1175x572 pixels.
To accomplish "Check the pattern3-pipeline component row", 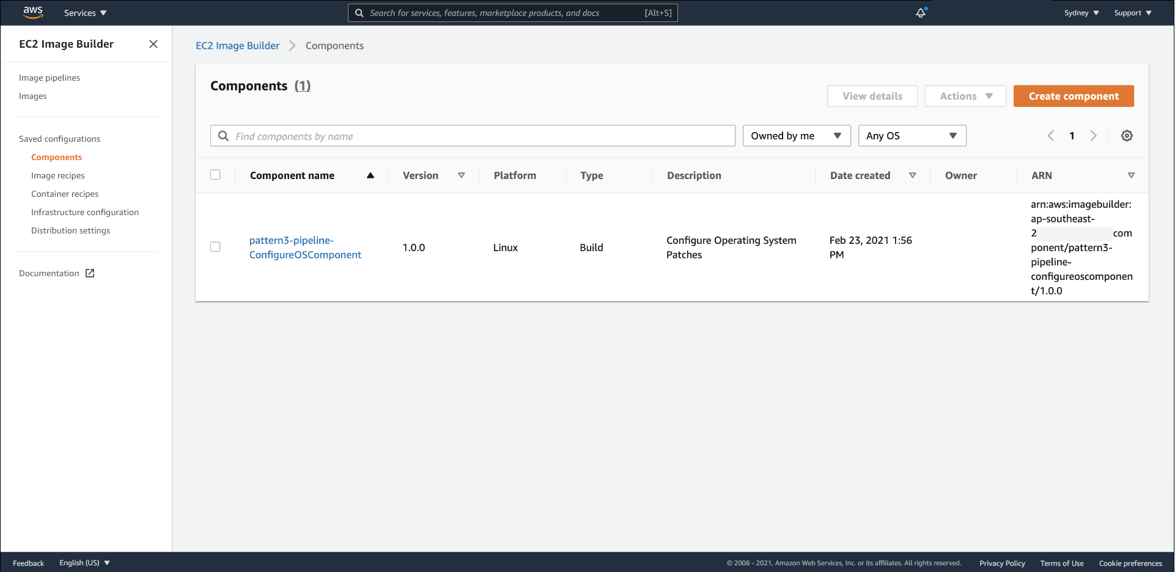I will [215, 247].
